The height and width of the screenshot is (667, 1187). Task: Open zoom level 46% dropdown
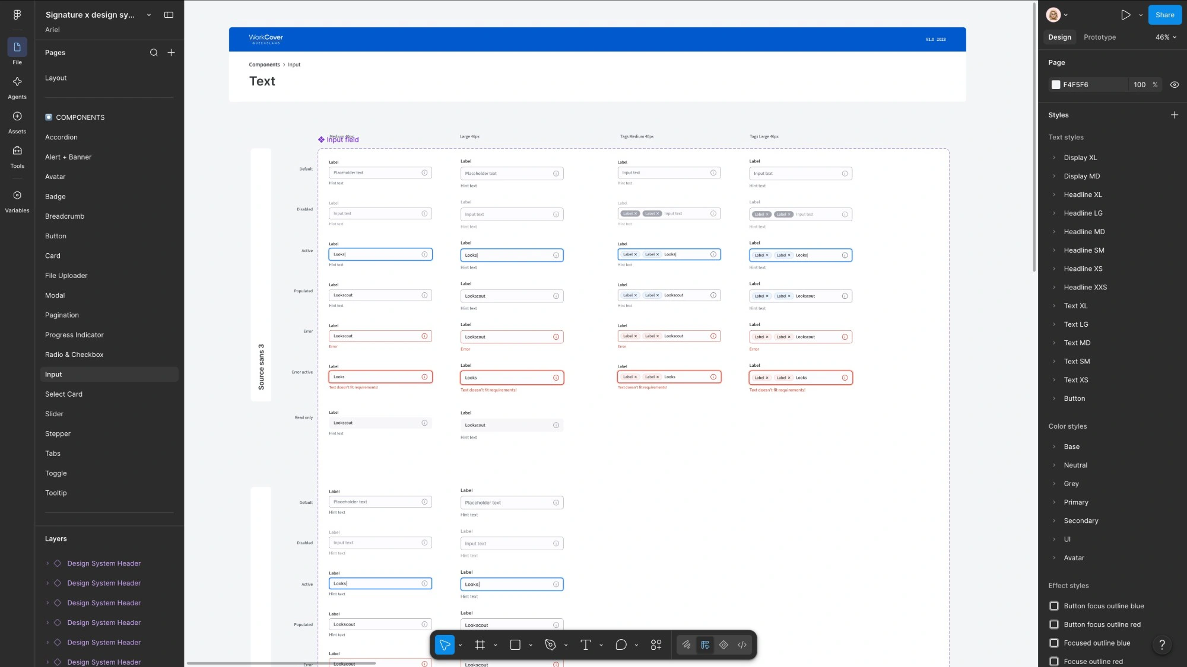point(1166,37)
